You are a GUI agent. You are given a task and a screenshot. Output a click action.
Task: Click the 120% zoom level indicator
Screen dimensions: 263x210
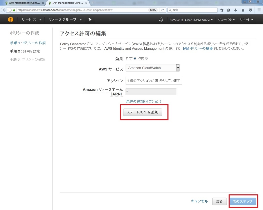pyautogui.click(x=153, y=10)
